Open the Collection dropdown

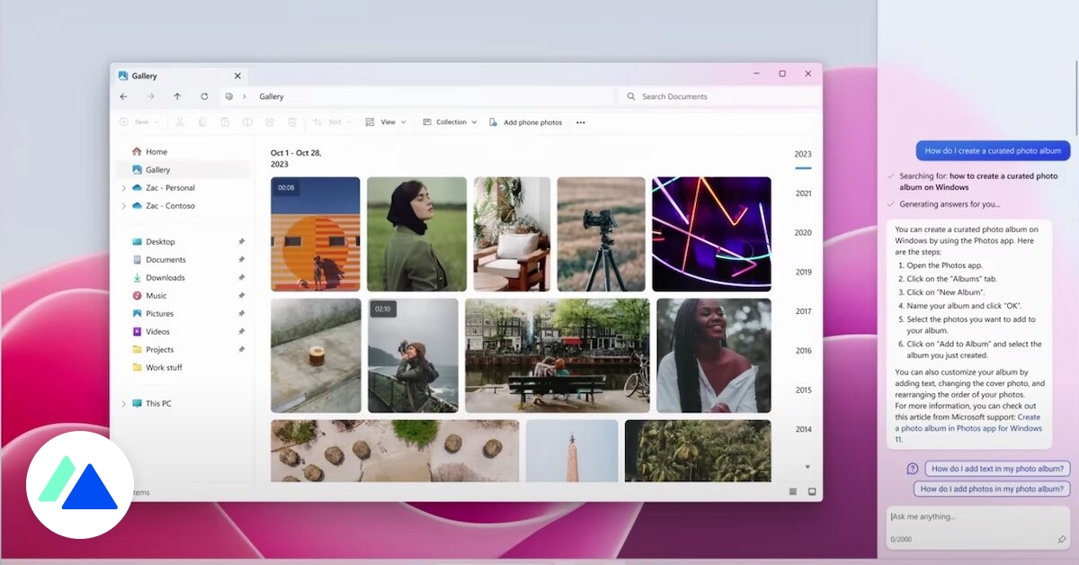click(x=450, y=121)
